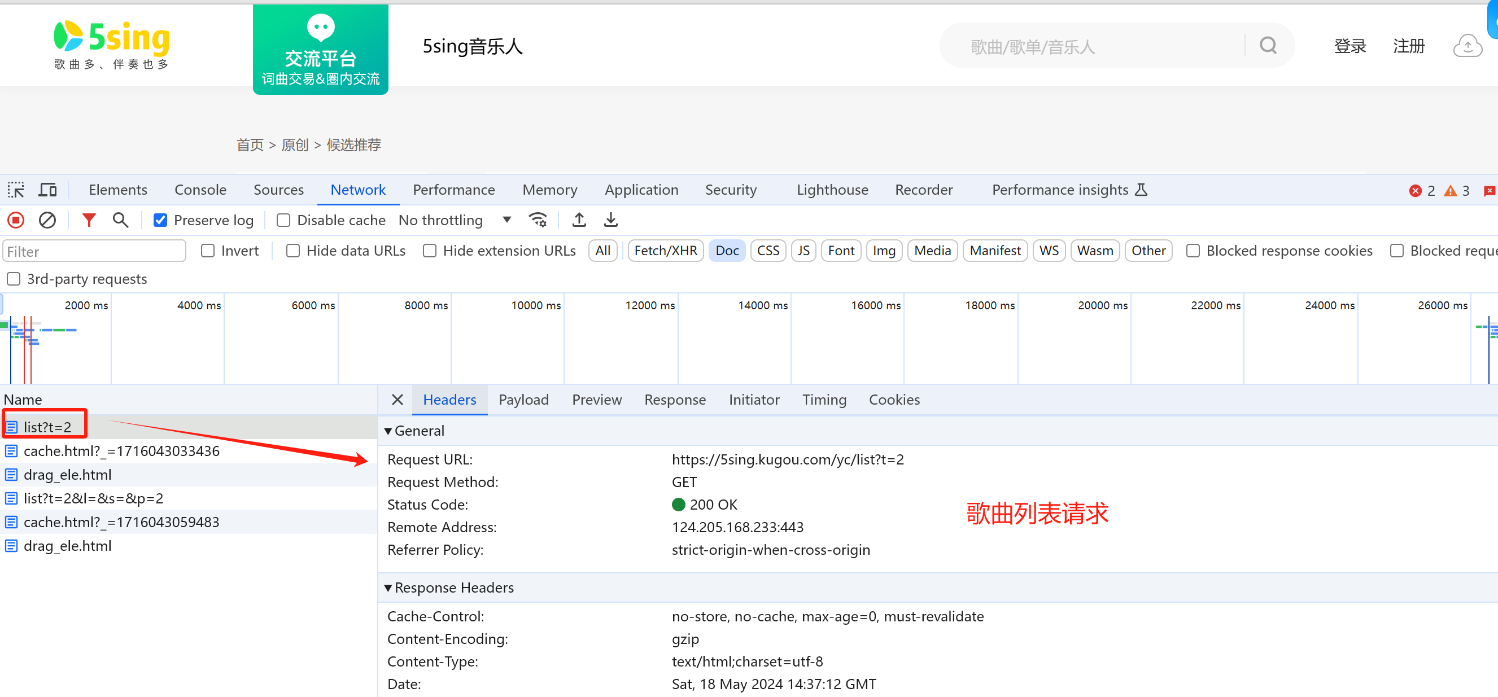Screen dimensions: 1498x697
Task: Open the 交流平台 green banner
Action: (x=320, y=50)
